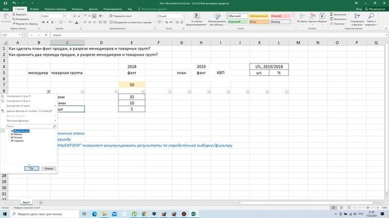Click Increase Decimal icon
The height and width of the screenshot is (218, 389).
click(x=177, y=22)
